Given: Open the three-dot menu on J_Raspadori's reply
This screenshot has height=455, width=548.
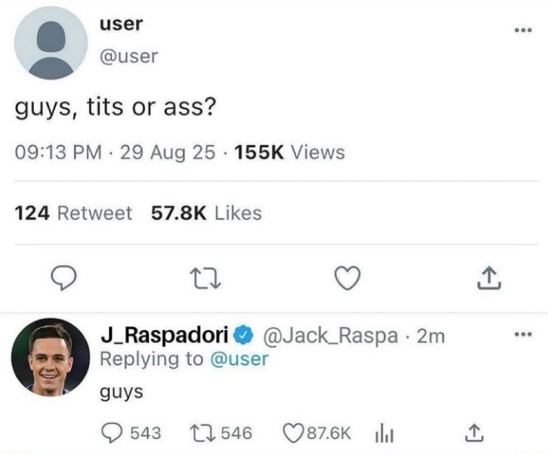Looking at the screenshot, I should click(x=523, y=335).
